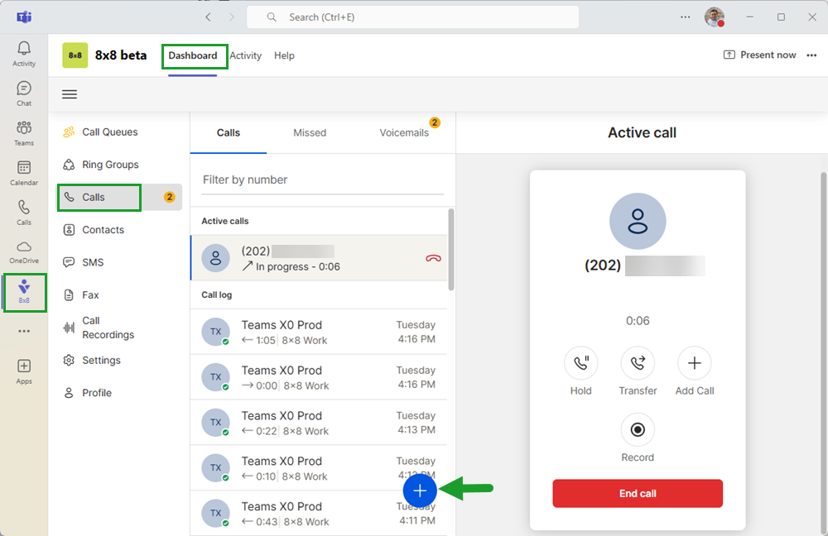828x536 pixels.
Task: Expand more apps ellipsis in Teams sidebar
Action: pos(24,331)
